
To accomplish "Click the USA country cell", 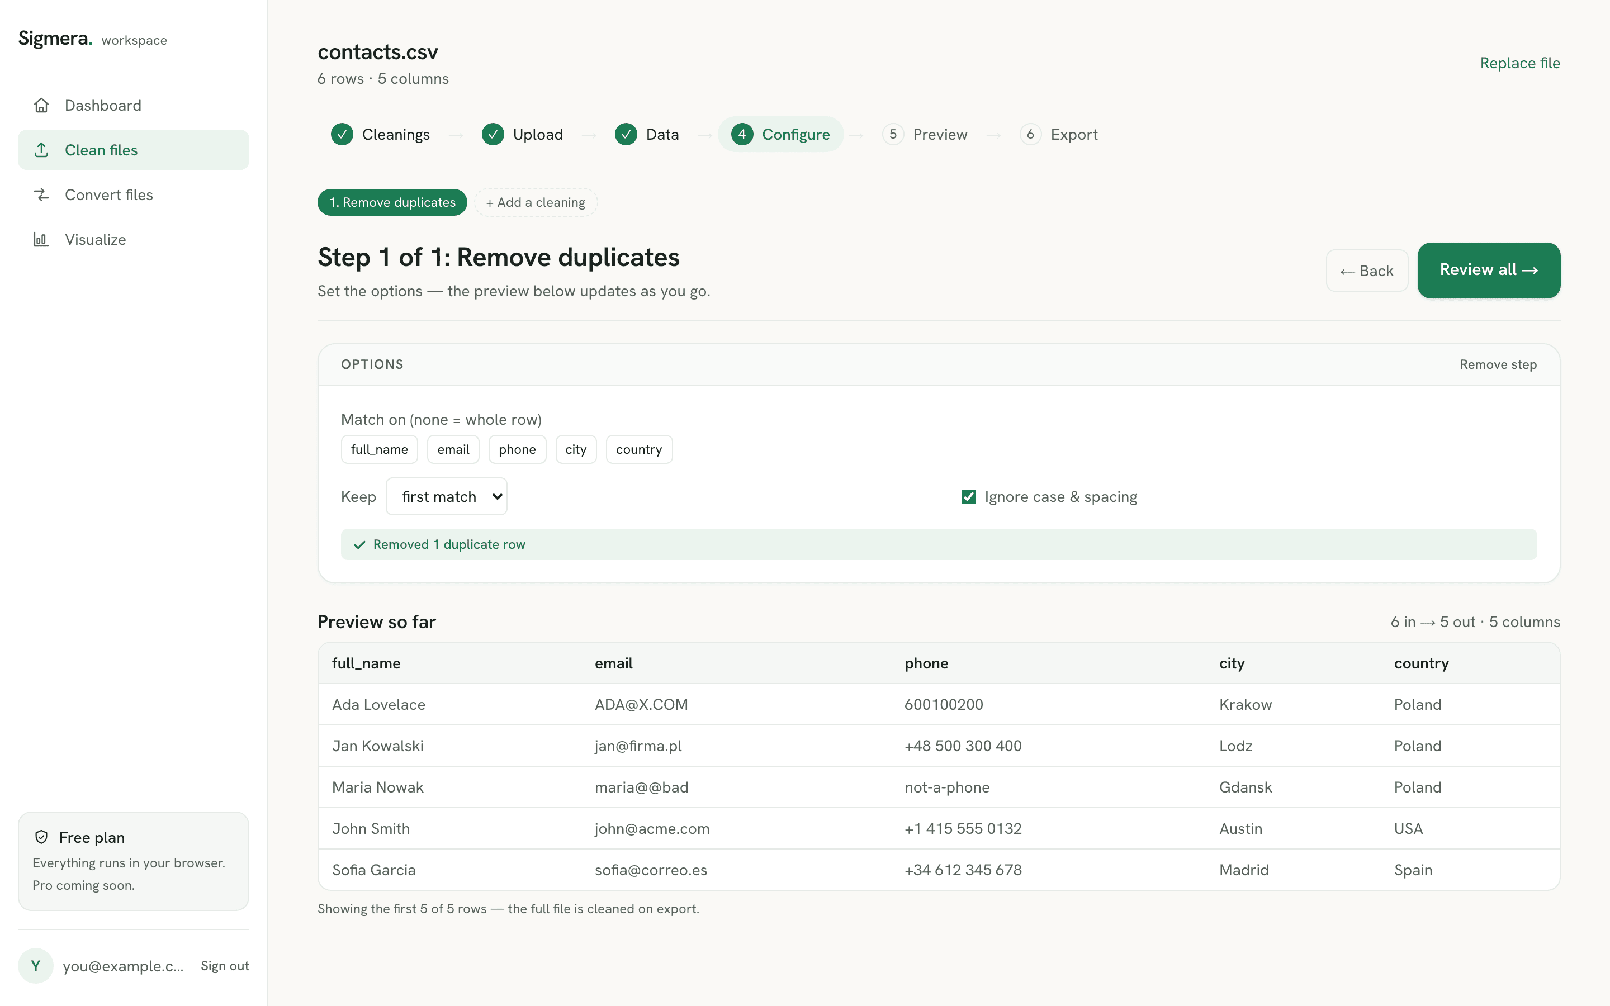I will [x=1408, y=828].
